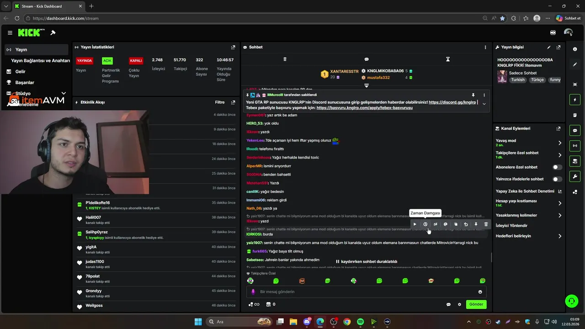Expand the leaderboard arrow under top gifters
This screenshot has width=585, height=329.
pos(366,85)
